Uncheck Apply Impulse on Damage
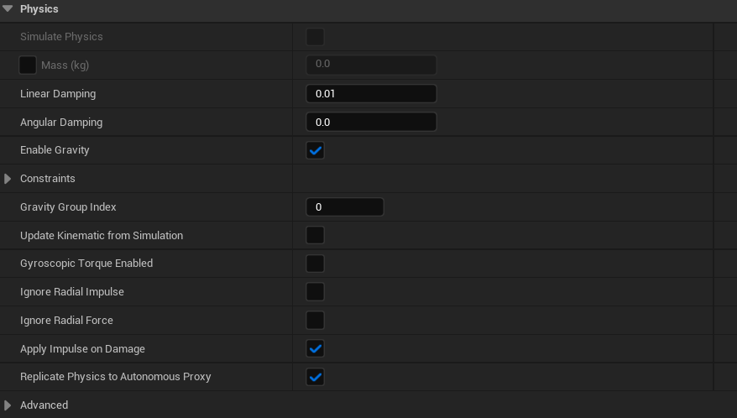 point(316,348)
